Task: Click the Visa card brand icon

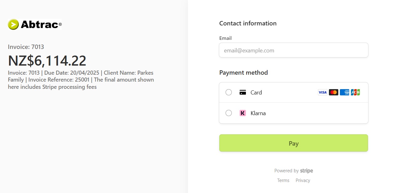Action: click(x=322, y=92)
